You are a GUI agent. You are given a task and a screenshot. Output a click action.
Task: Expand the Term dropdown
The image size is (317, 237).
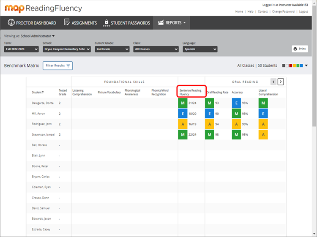coord(21,49)
